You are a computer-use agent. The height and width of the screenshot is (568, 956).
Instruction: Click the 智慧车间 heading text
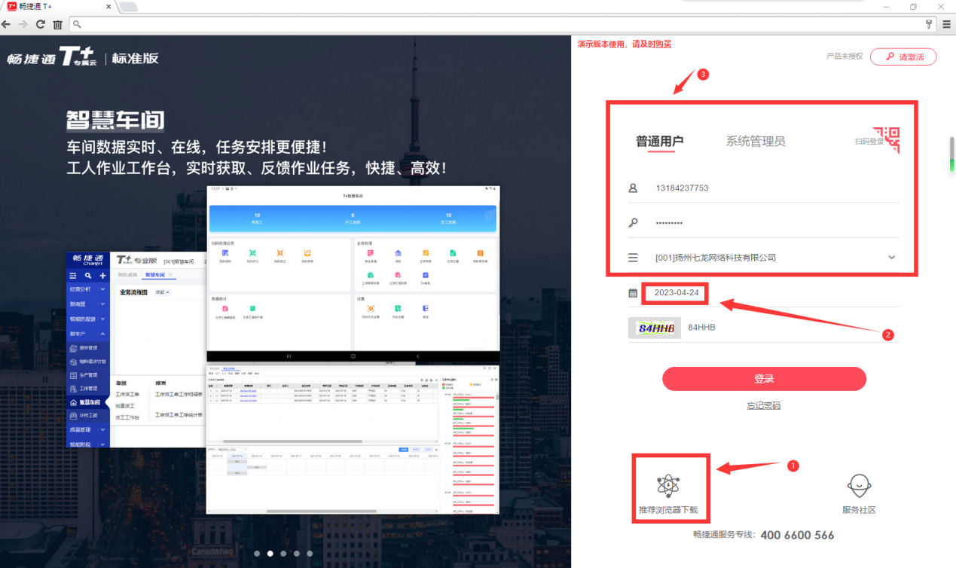pyautogui.click(x=115, y=120)
